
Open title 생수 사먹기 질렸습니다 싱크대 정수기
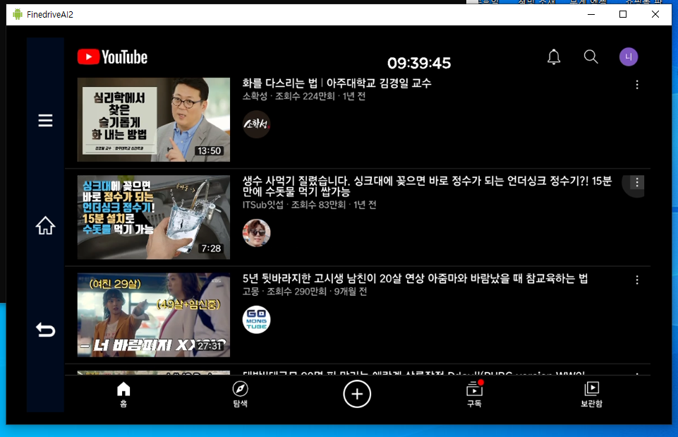428,186
